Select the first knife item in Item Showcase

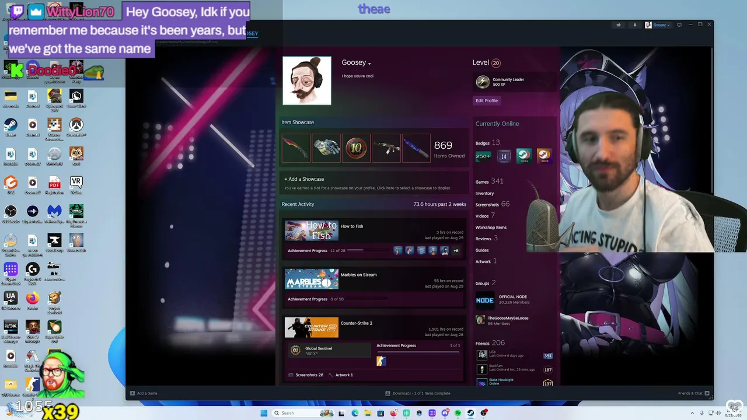click(296, 148)
